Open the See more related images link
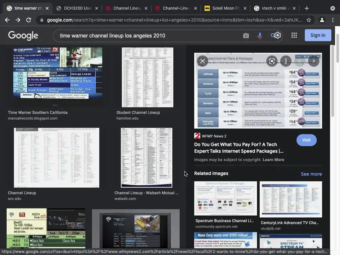The height and width of the screenshot is (255, 340). tap(311, 174)
